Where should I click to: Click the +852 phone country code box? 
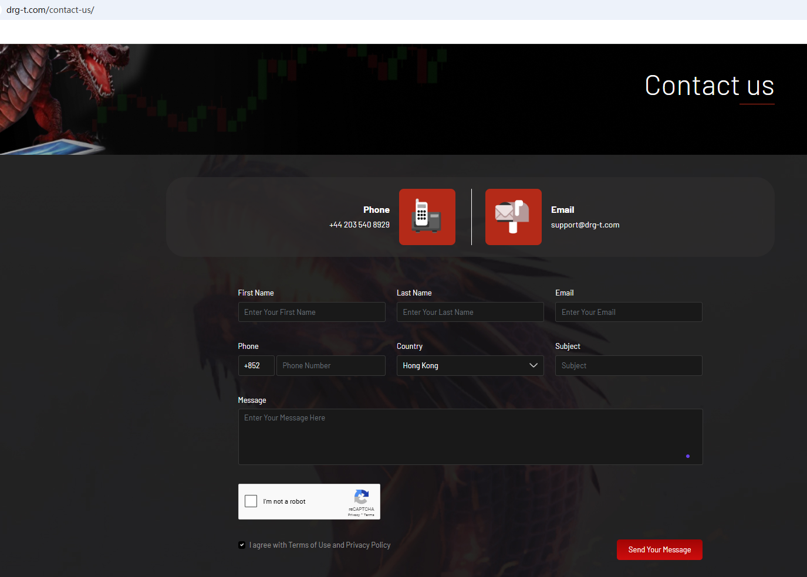[256, 366]
